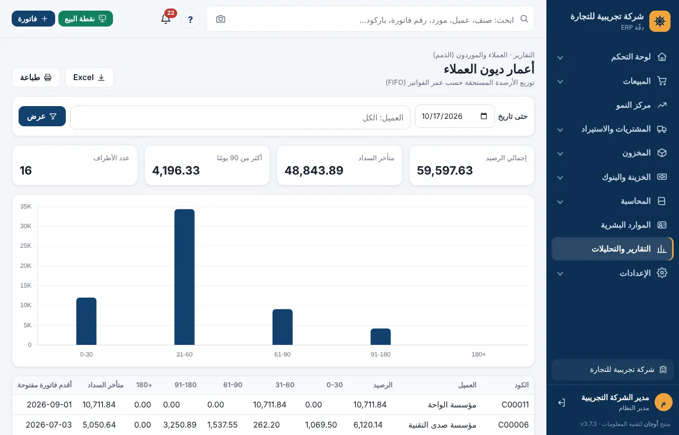Expand الخزينة والبنوك chevron
This screenshot has height=435, width=679.
tap(560, 177)
